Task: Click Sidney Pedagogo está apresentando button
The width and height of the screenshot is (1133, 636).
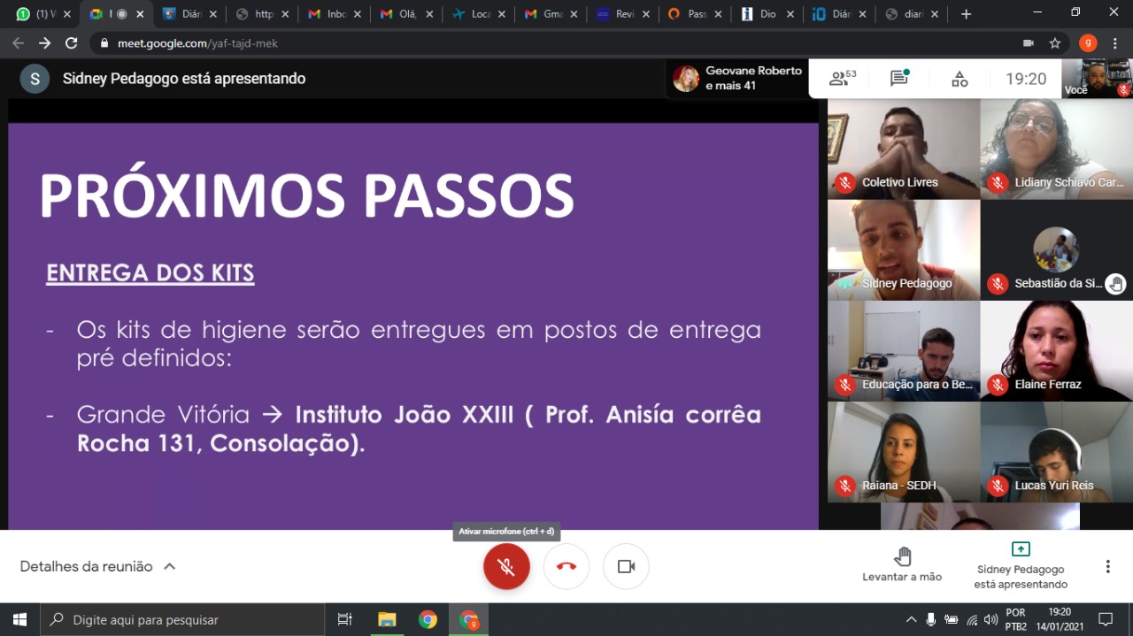Action: [x=1021, y=564]
